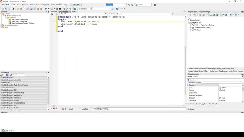Select WebTimer1: TWebTimer in Structure tree
Viewport: 244px width, 137px height.
(20, 19)
